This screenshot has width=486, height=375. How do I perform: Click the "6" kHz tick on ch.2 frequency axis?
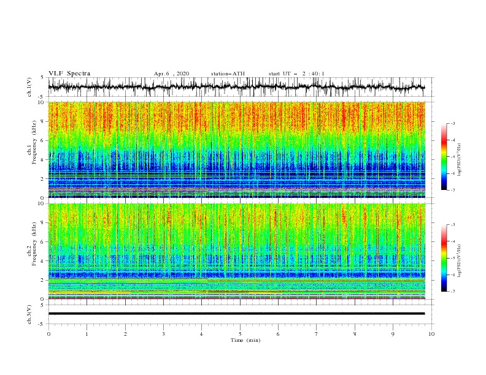coord(44,241)
